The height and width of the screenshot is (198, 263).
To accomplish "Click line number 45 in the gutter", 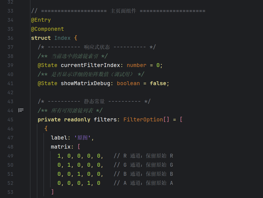I will (10, 119).
